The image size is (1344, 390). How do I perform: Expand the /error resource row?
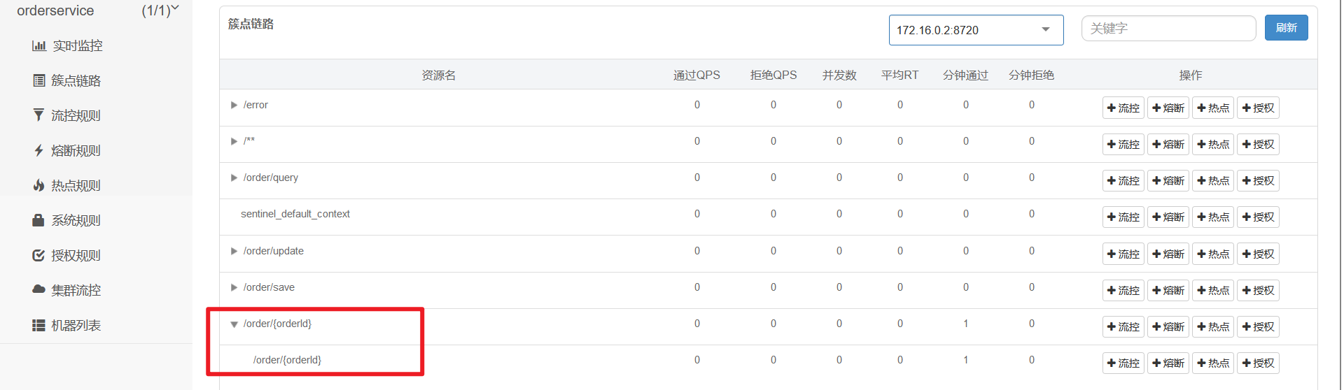(x=234, y=105)
